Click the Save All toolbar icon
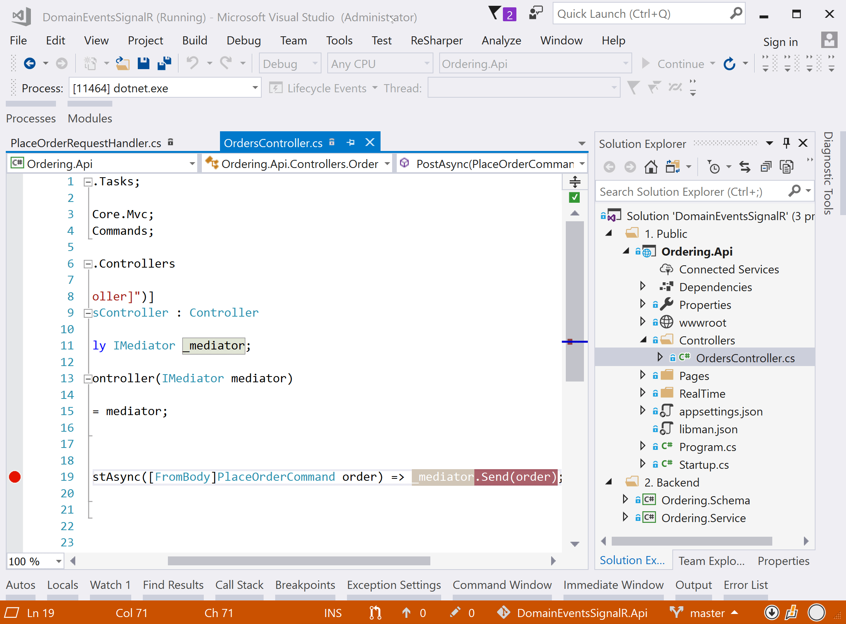Screen dimensions: 846x624 164,63
